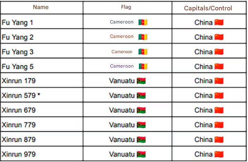Image resolution: width=248 pixels, height=162 pixels.
Task: Click the Capitals/Control column header
Action: tap(208, 8)
